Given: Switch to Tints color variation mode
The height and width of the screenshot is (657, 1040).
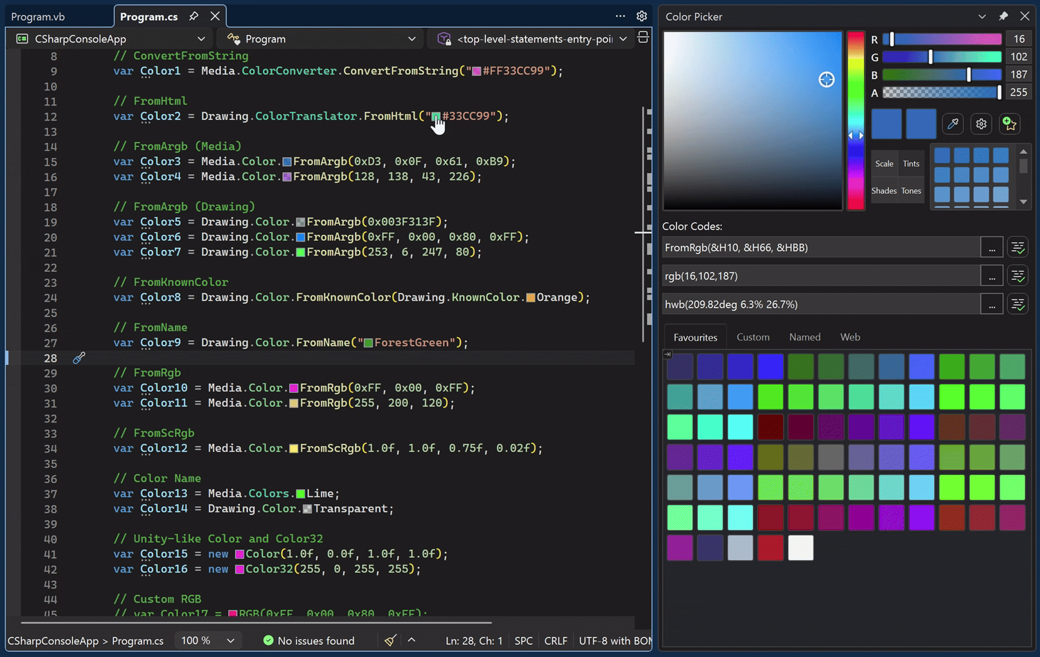Looking at the screenshot, I should (911, 163).
